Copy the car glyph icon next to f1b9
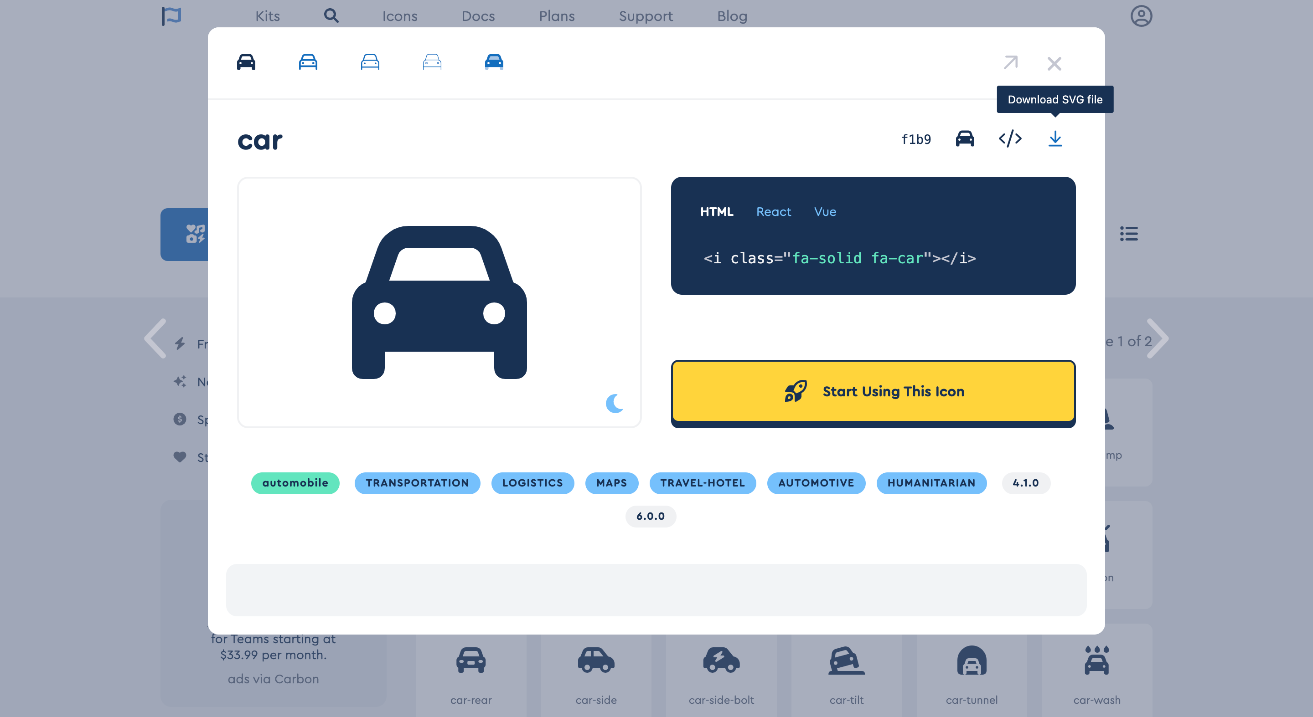This screenshot has height=717, width=1313. (x=964, y=138)
